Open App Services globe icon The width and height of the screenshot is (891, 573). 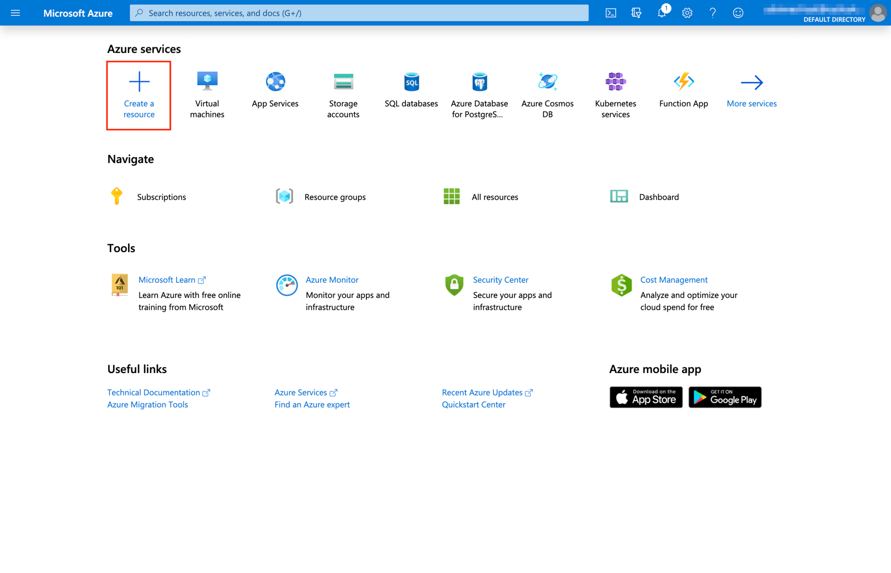pos(275,82)
